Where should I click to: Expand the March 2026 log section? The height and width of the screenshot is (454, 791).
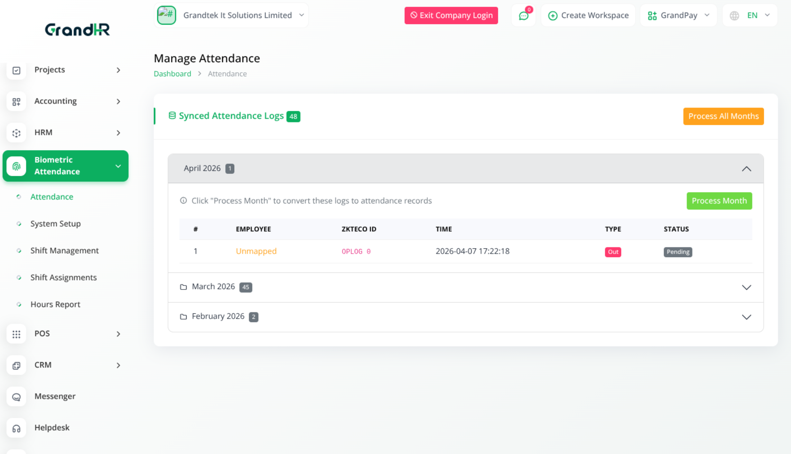pyautogui.click(x=746, y=287)
